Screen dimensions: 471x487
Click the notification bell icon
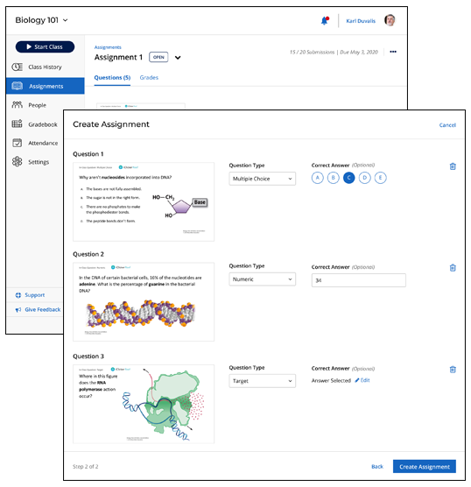(x=325, y=20)
